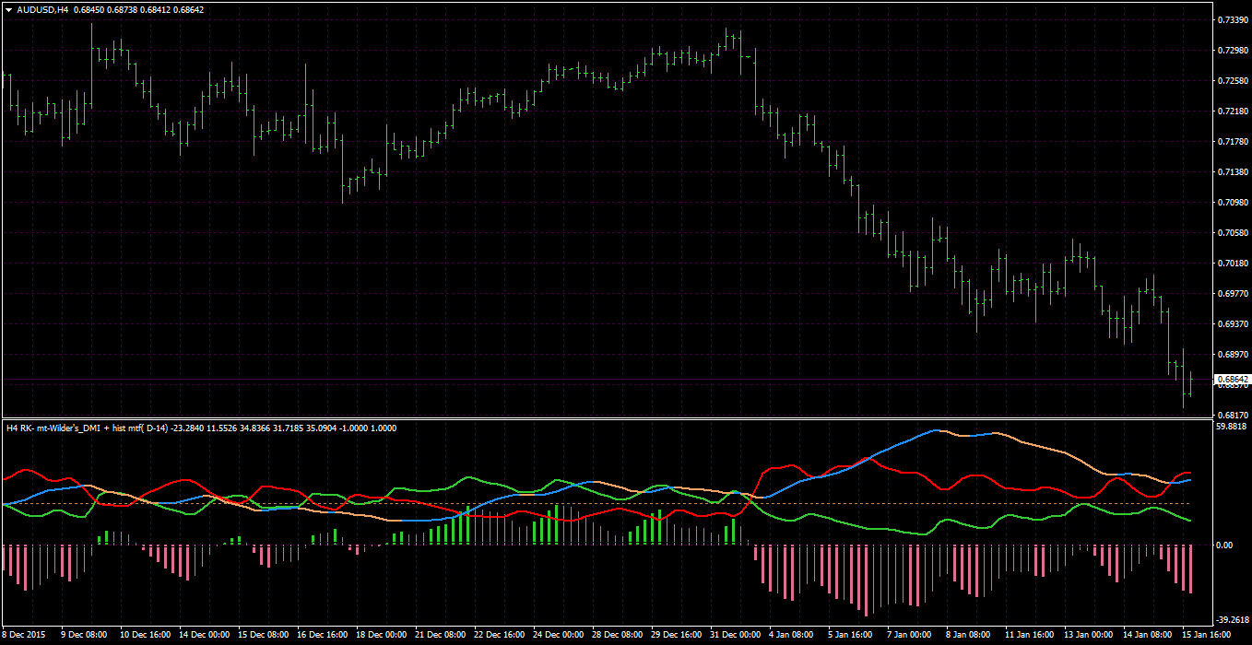Click the 13 Jan 00:00 time label
The image size is (1252, 645).
click(x=1088, y=635)
